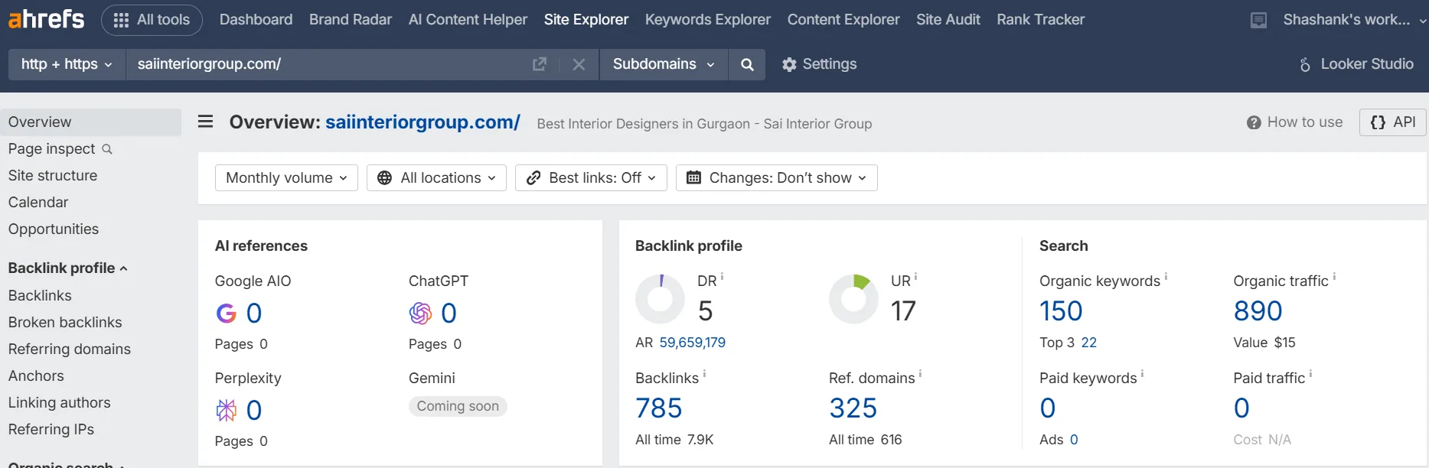The width and height of the screenshot is (1429, 468).
Task: Open Shashank's workspace dropdown
Action: pyautogui.click(x=1355, y=20)
